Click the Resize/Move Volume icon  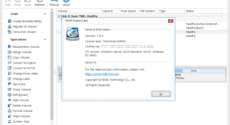tap(9, 47)
